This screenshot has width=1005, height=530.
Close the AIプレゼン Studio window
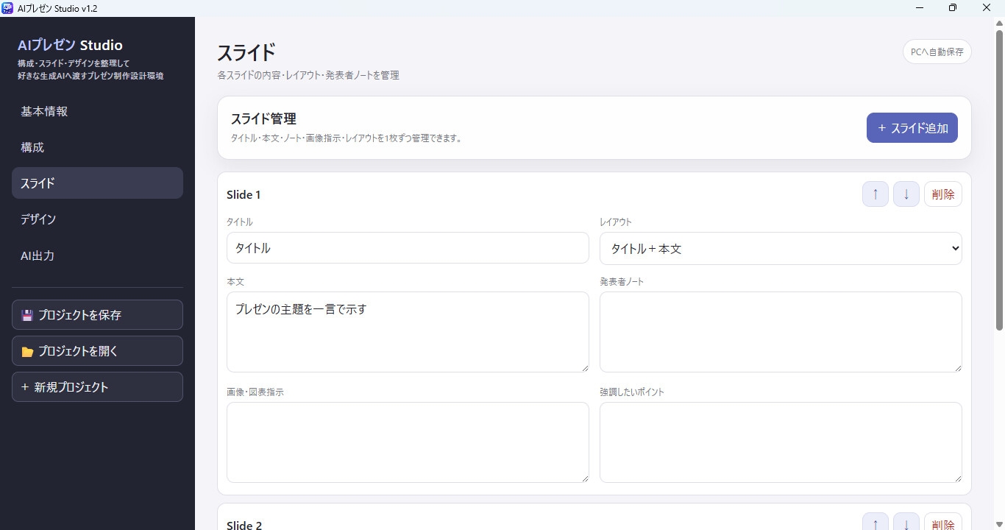pyautogui.click(x=987, y=8)
